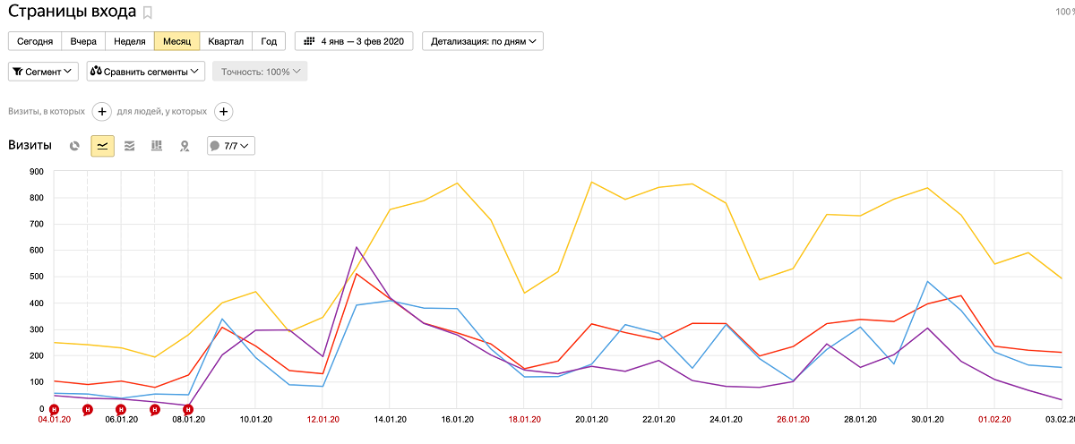Screen dimensions: 1075x444
Task: Switch to pie chart view
Action: 75,146
